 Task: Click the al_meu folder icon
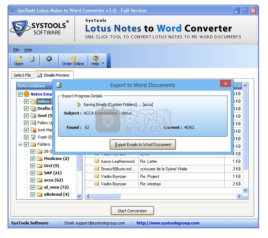(x=40, y=188)
